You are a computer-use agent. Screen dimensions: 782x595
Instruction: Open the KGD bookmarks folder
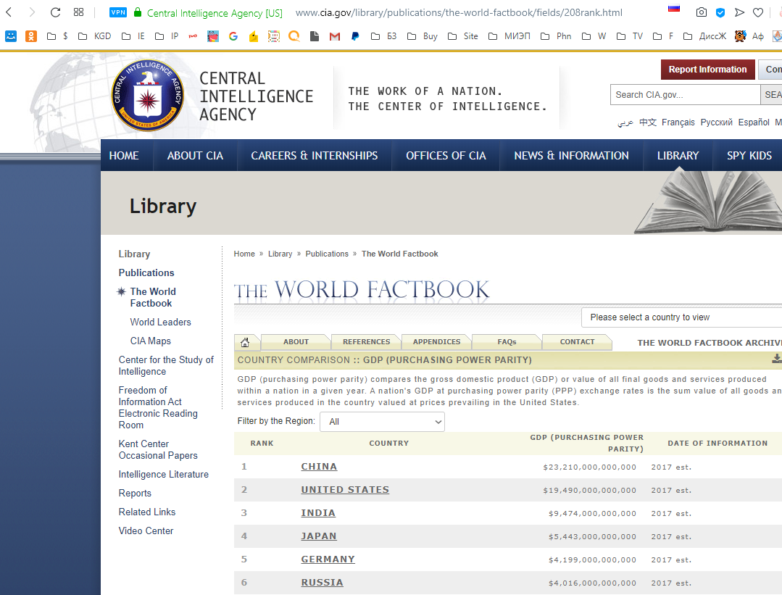click(x=95, y=36)
